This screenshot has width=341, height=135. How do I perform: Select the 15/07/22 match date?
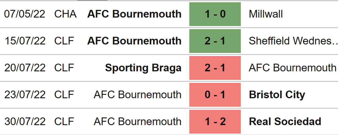(25, 41)
